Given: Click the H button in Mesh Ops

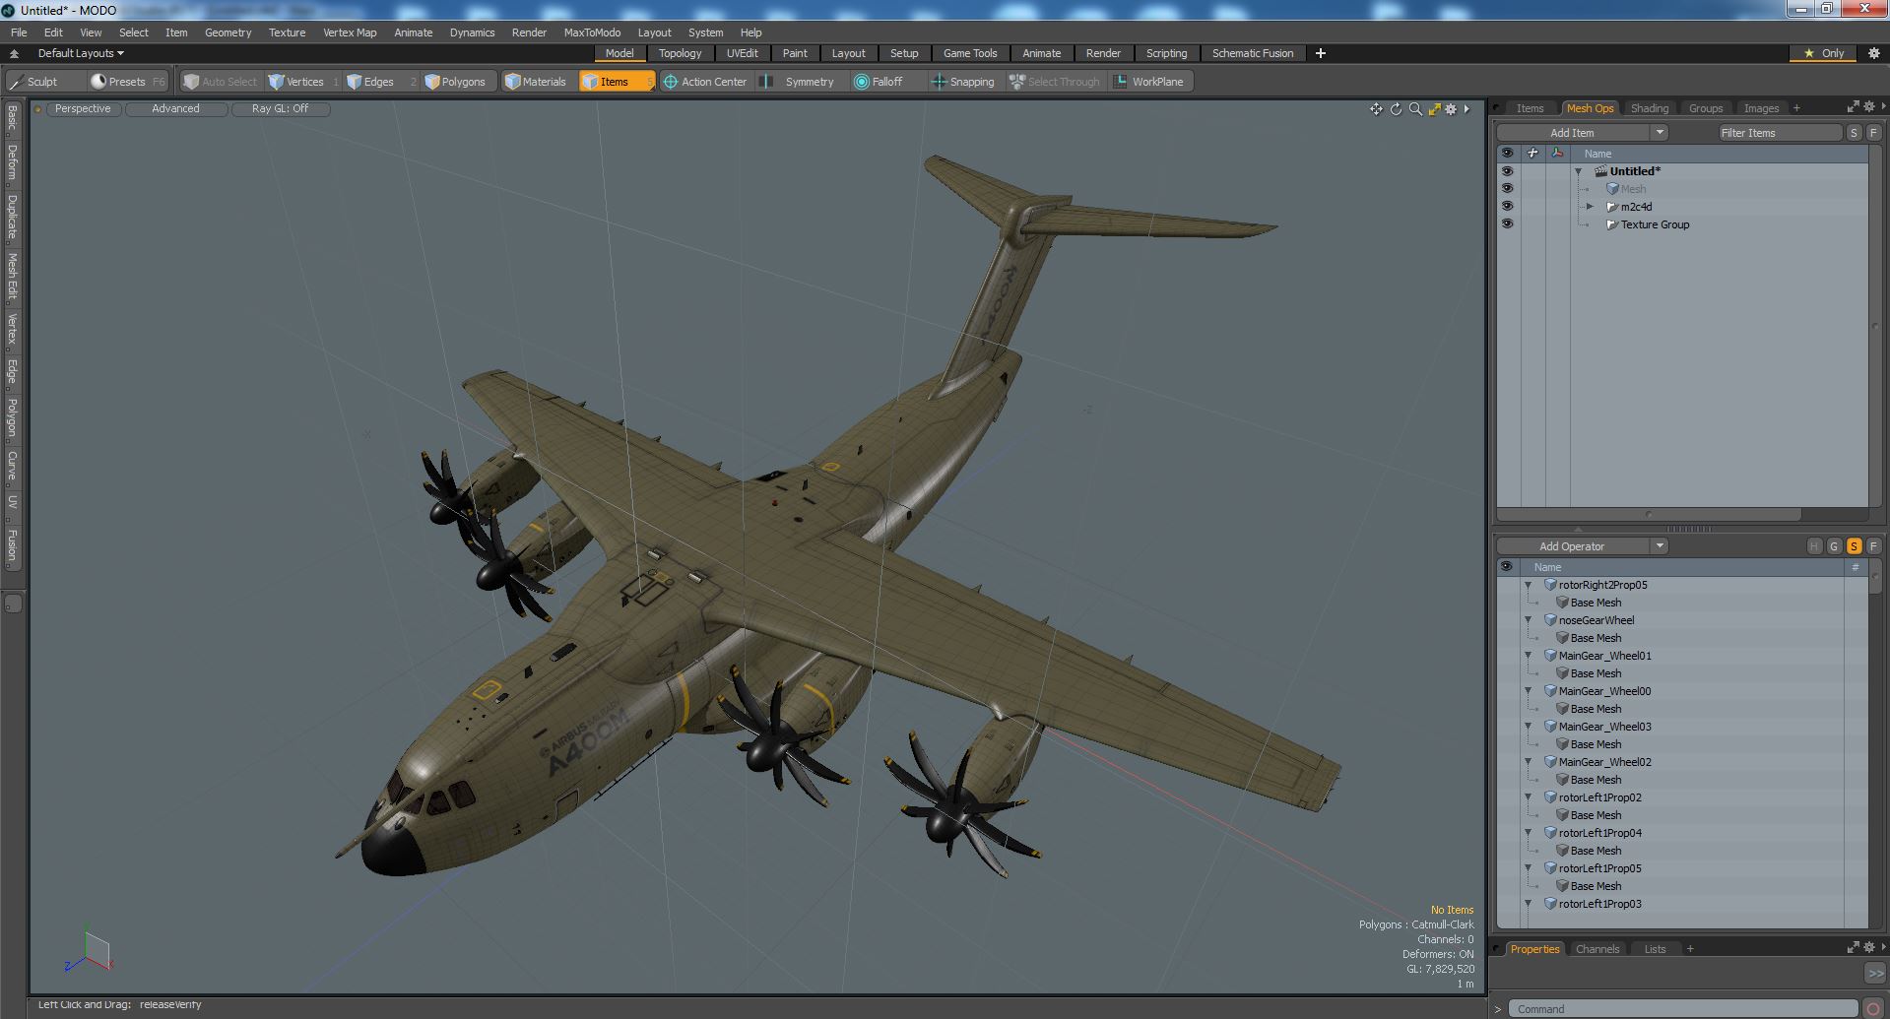Looking at the screenshot, I should [x=1814, y=546].
